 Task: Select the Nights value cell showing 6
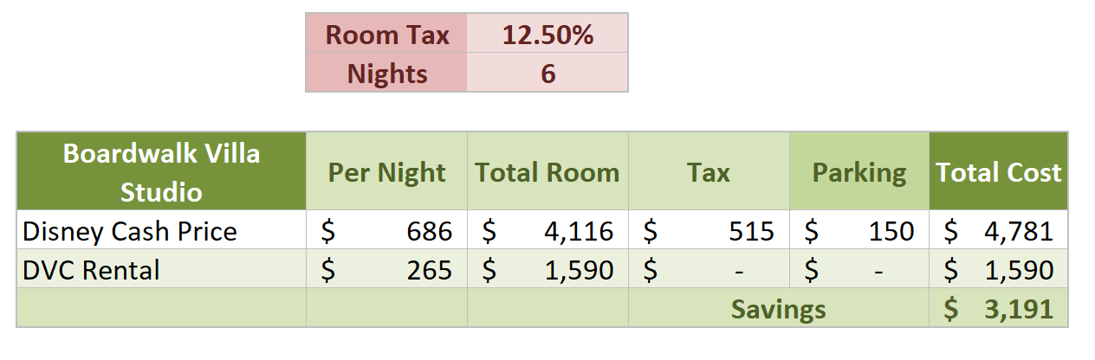click(547, 73)
